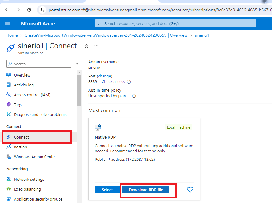This screenshot has width=272, height=203.
Task: Click the Activity log icon
Action: tap(8, 85)
